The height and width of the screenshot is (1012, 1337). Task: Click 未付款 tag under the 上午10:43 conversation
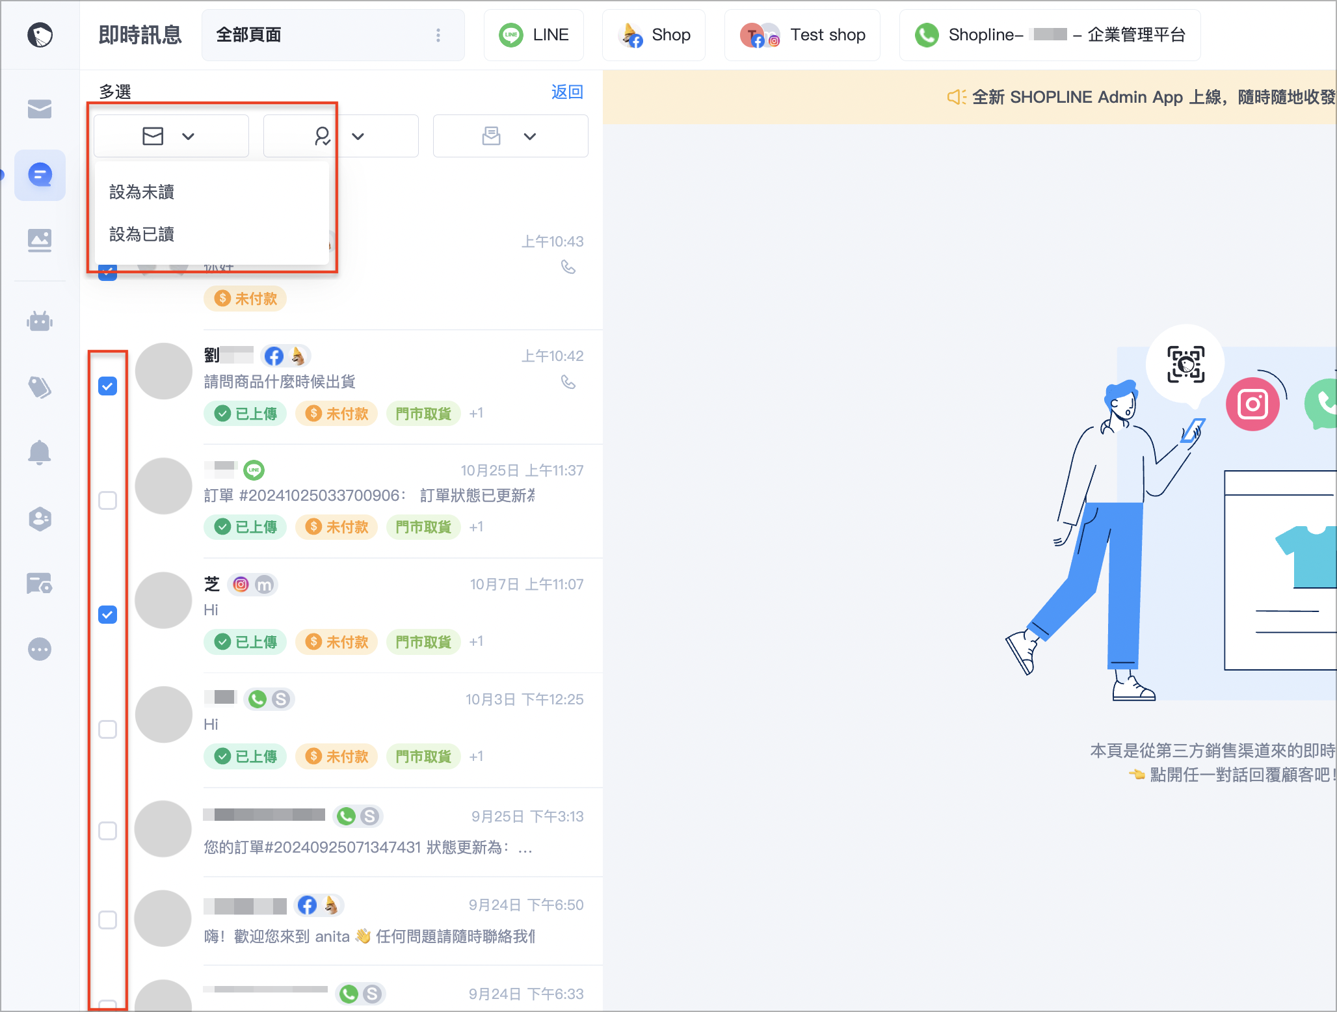tap(245, 299)
